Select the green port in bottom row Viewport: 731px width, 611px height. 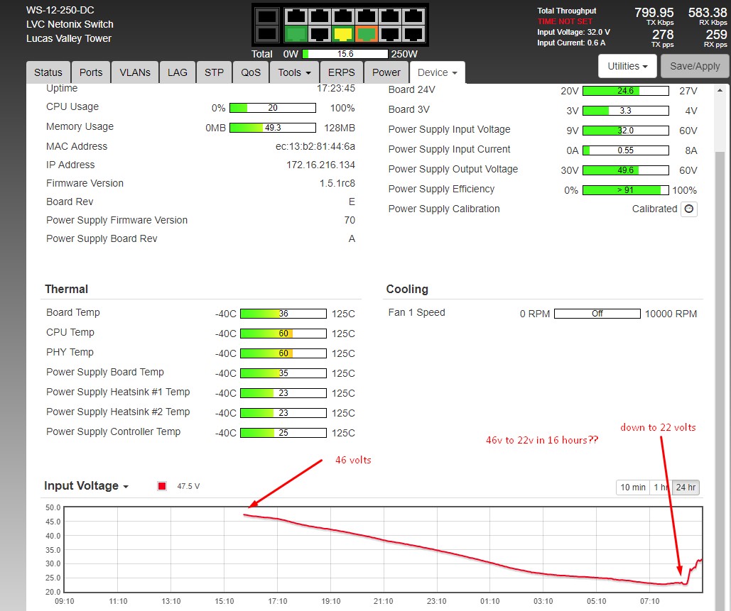295,33
